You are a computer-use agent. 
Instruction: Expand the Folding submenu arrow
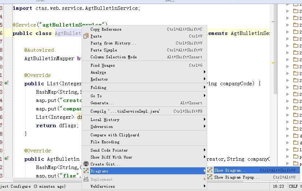(x=205, y=87)
